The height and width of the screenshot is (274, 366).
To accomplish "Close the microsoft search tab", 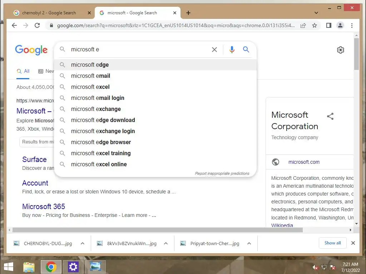I will [174, 13].
